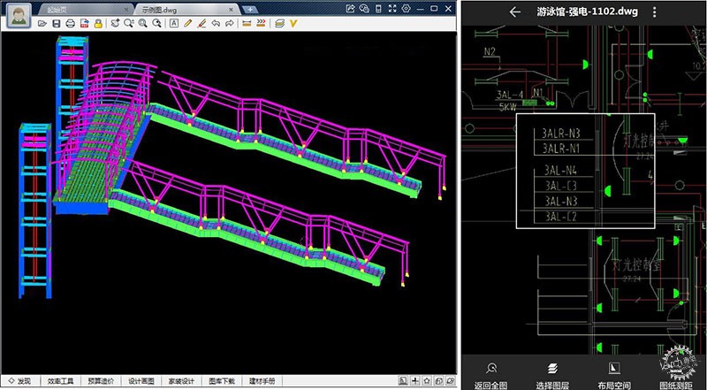Click the zoom window magnifier icon
This screenshot has height=390, width=707.
pyautogui.click(x=157, y=24)
